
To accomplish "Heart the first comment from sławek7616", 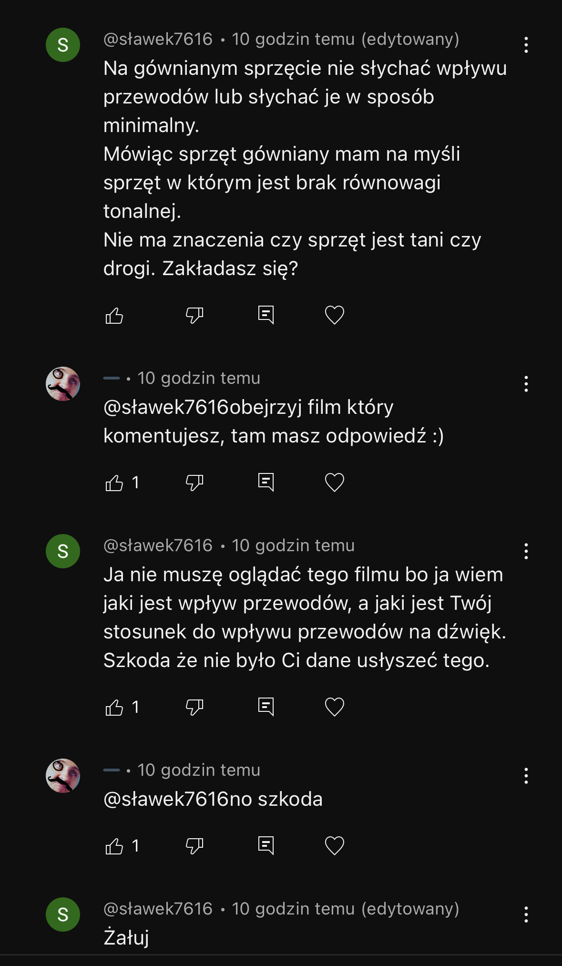I will 334,315.
